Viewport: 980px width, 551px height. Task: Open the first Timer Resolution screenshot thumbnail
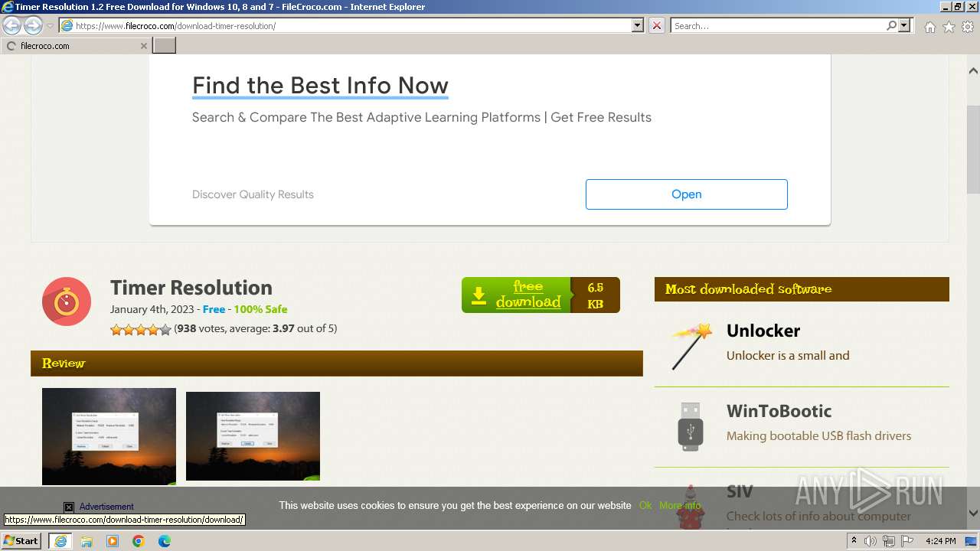click(x=109, y=436)
